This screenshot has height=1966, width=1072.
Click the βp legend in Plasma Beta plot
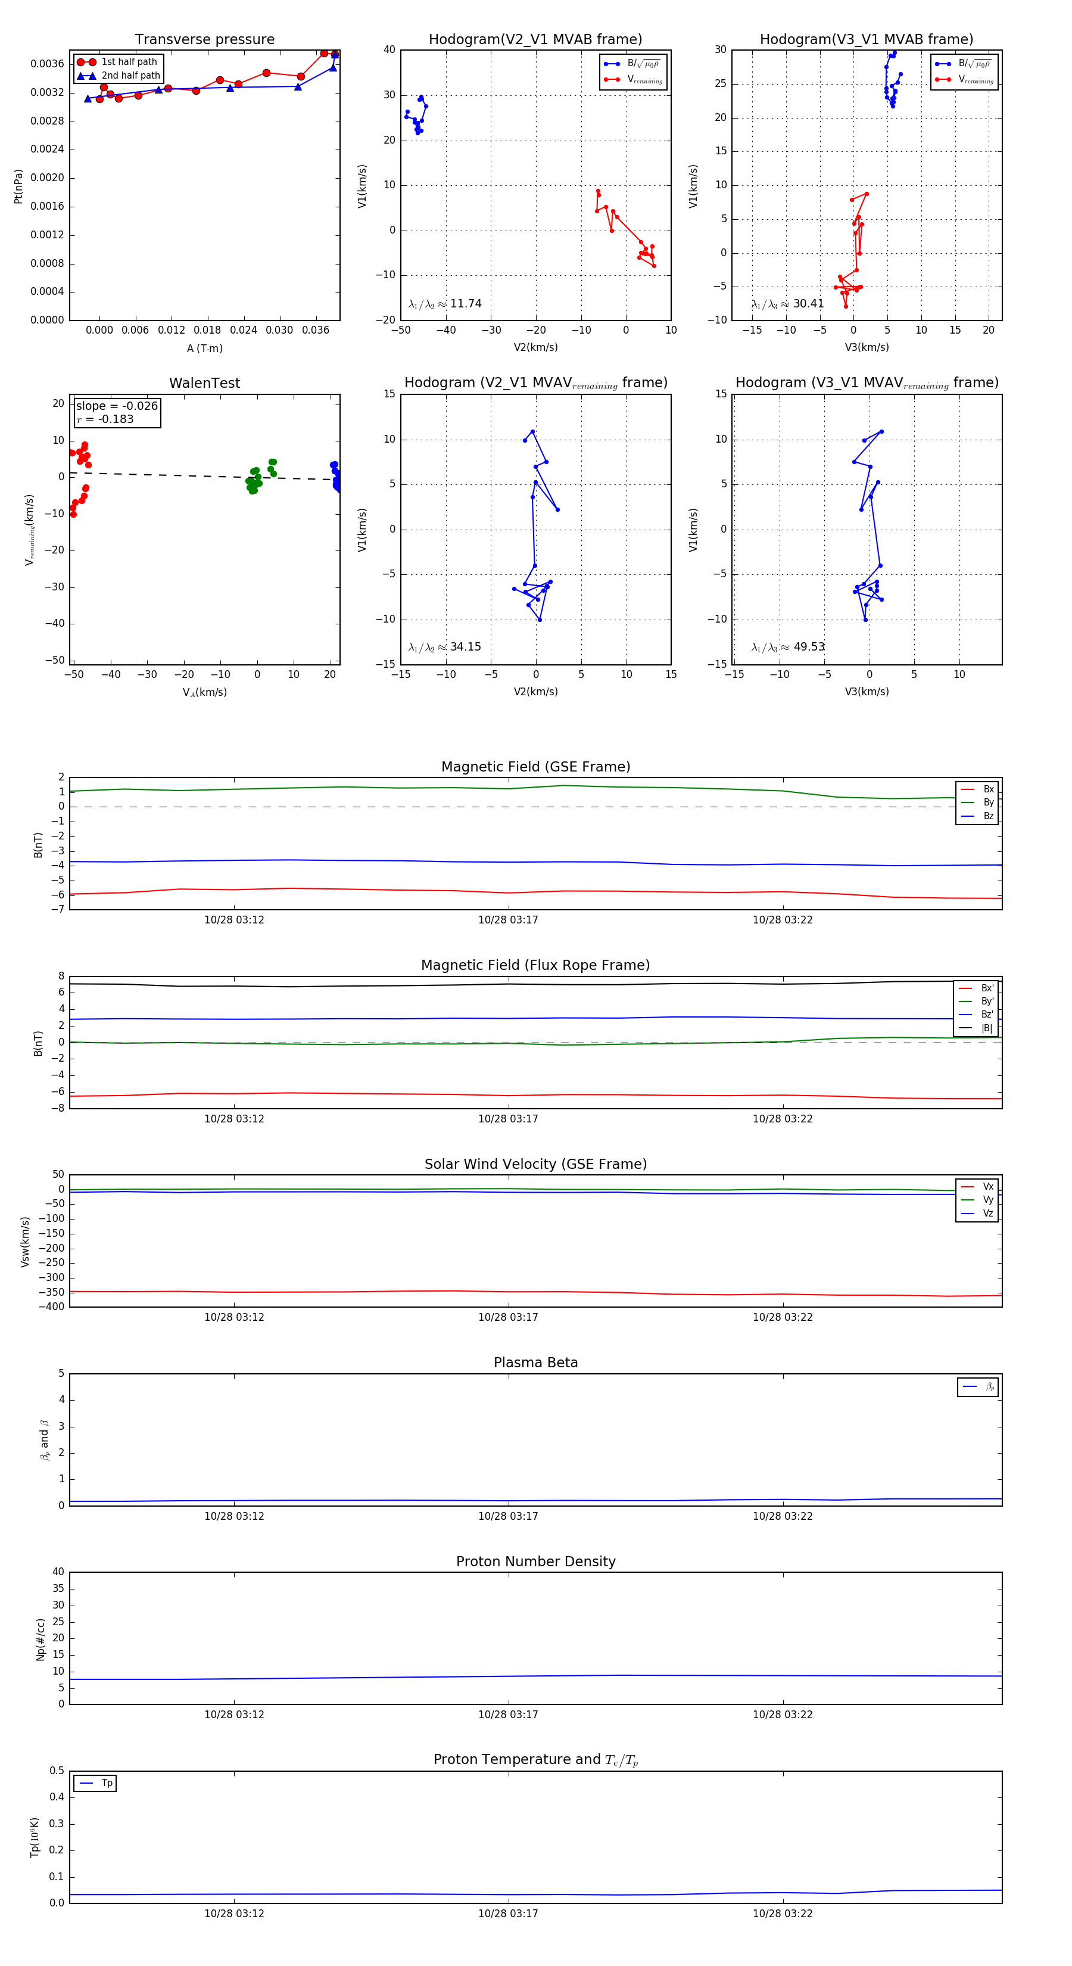978,1387
